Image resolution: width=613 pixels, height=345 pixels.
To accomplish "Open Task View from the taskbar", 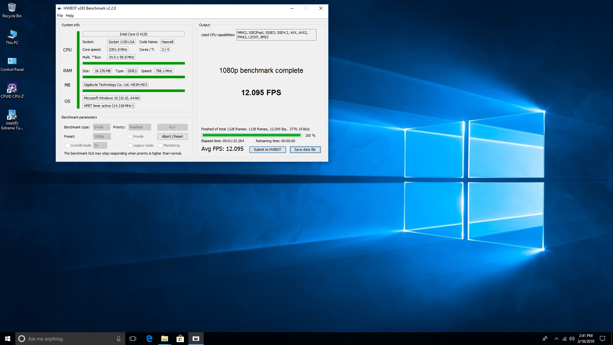I will click(133, 339).
